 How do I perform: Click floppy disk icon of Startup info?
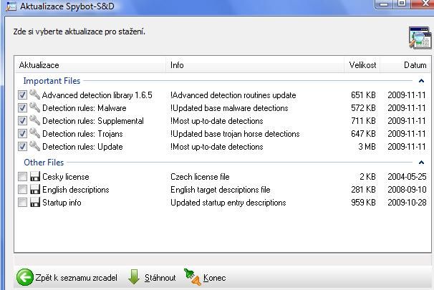[35, 202]
